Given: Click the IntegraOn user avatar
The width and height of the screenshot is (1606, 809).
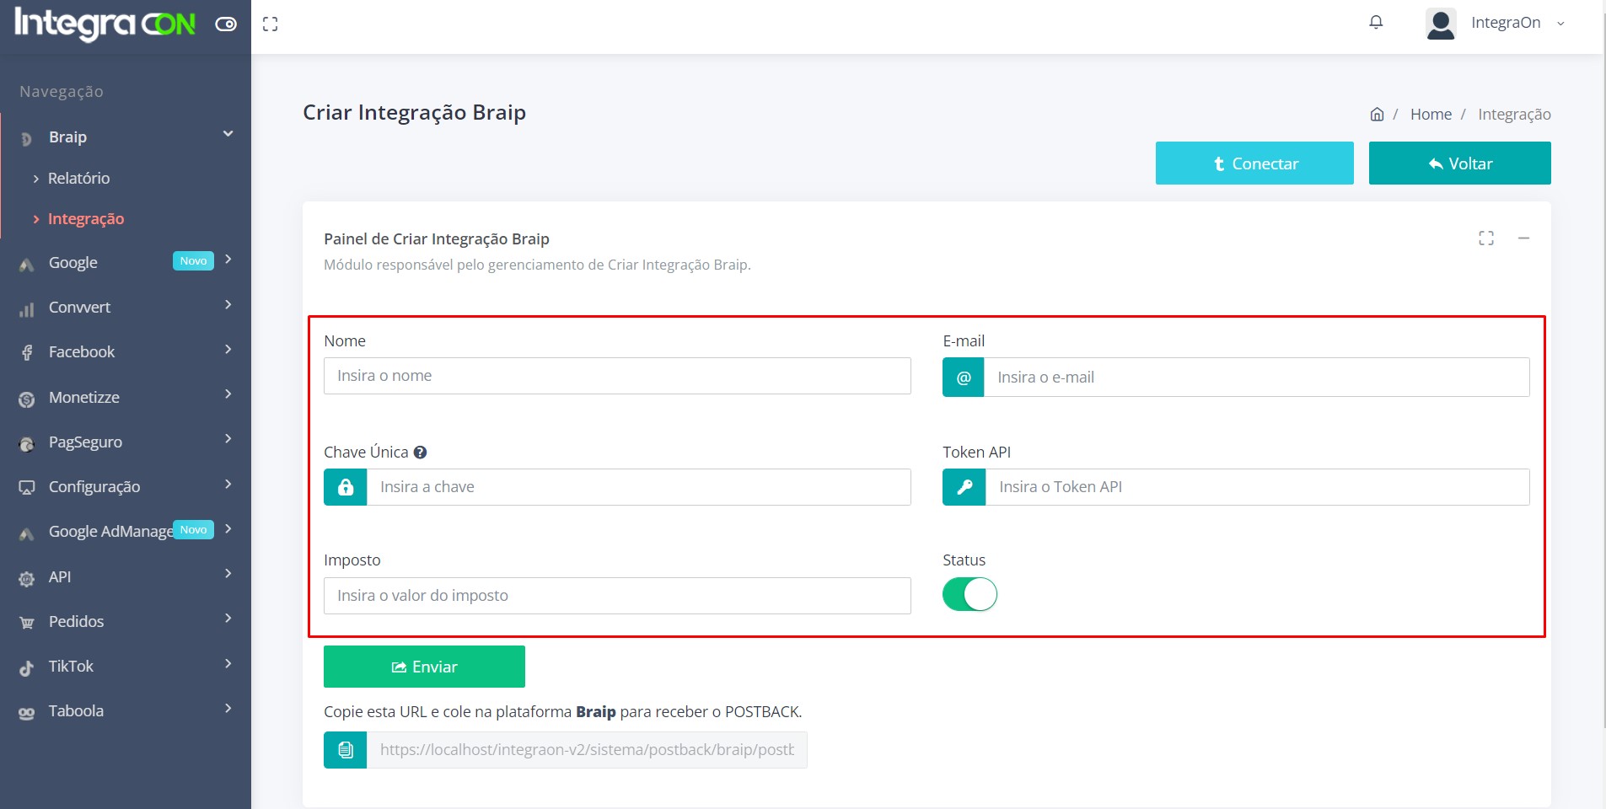Looking at the screenshot, I should point(1440,24).
